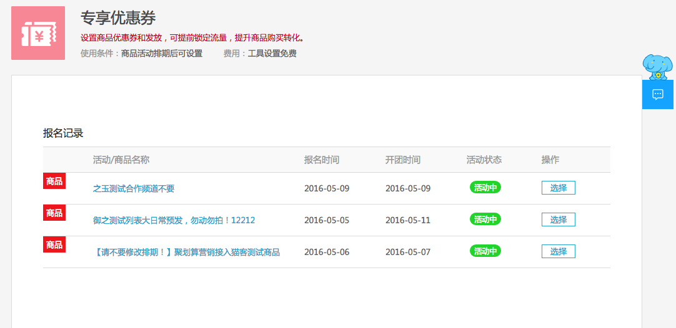
Task: Click the 开团时间 date 2016-05-11
Action: [x=408, y=220]
